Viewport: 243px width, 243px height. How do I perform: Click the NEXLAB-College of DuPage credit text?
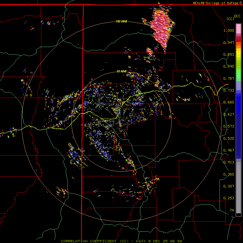coord(215,3)
